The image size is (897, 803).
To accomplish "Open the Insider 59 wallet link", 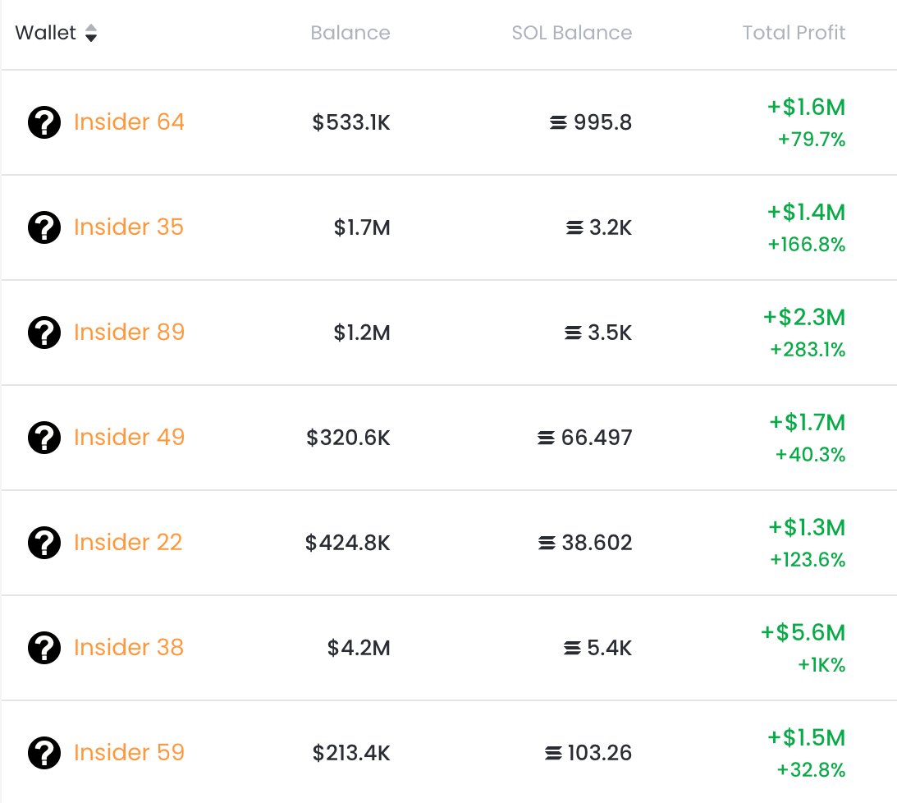I will coord(130,752).
